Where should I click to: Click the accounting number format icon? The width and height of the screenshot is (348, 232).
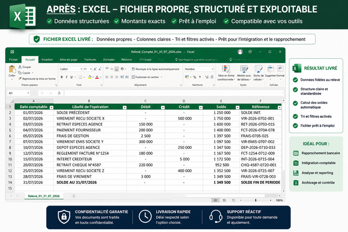click(187, 77)
